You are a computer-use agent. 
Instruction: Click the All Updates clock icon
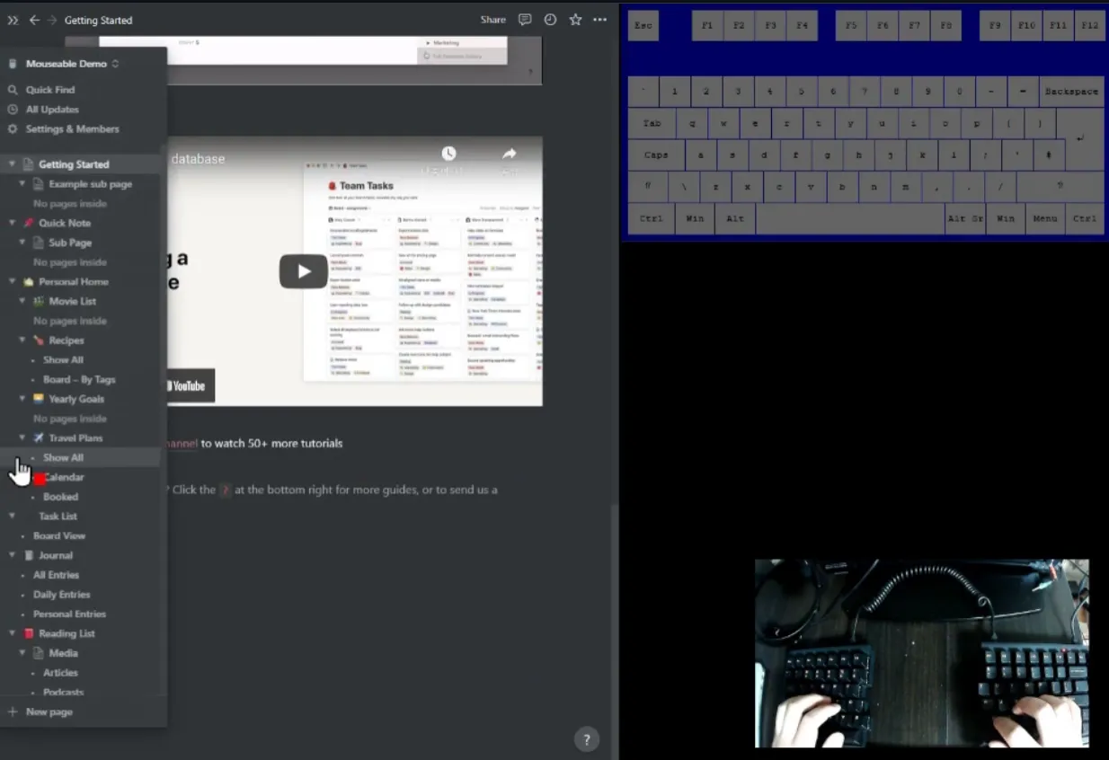(11, 109)
